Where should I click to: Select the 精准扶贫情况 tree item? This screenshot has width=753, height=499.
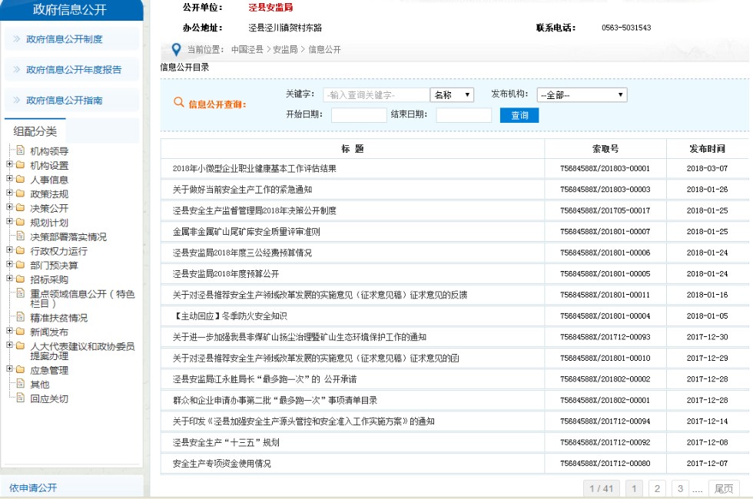click(x=58, y=318)
